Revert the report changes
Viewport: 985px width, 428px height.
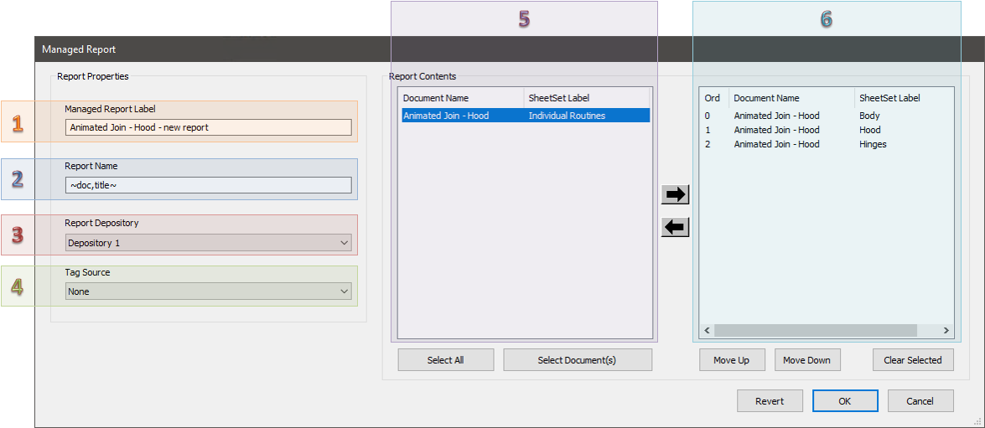[769, 401]
